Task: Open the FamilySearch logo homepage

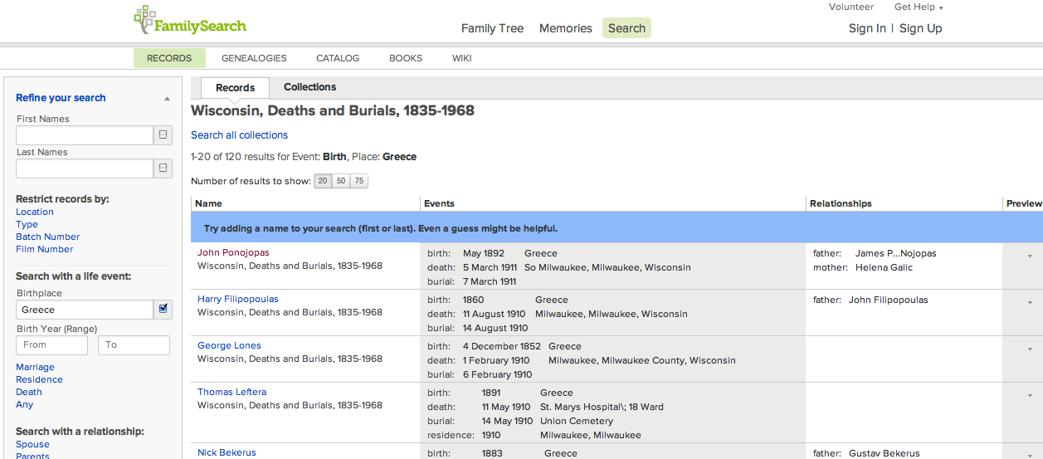Action: 190,21
